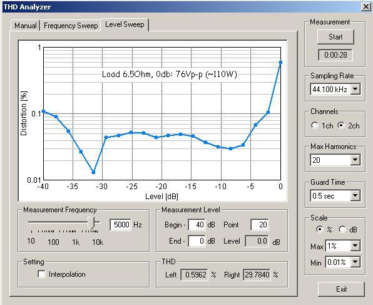The width and height of the screenshot is (373, 305).
Task: Click the 'Level [dB]' axis label
Action: tap(161, 197)
